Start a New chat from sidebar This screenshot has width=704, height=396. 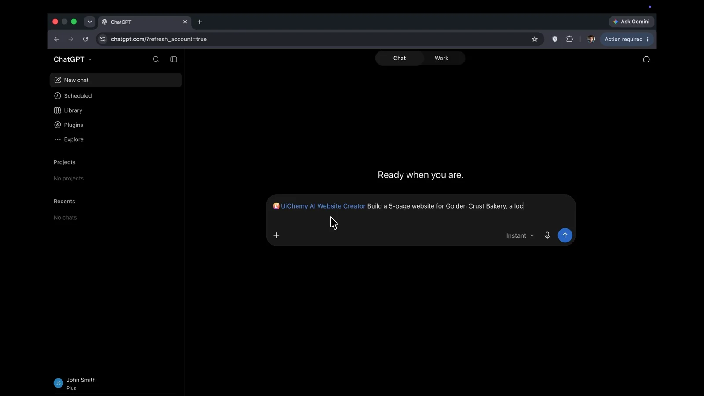pyautogui.click(x=116, y=80)
